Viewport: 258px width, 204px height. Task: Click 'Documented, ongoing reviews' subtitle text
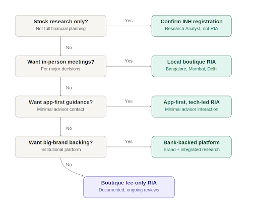(129, 190)
